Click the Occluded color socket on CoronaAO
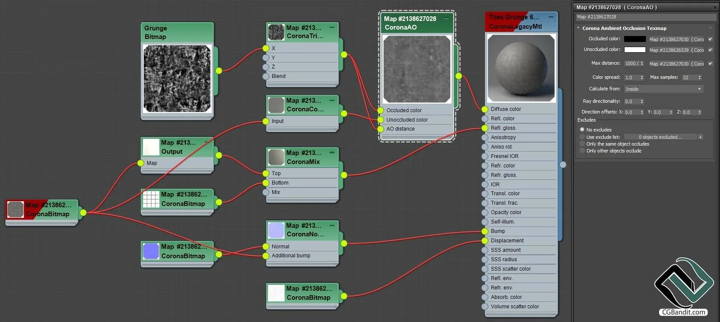 (380, 110)
